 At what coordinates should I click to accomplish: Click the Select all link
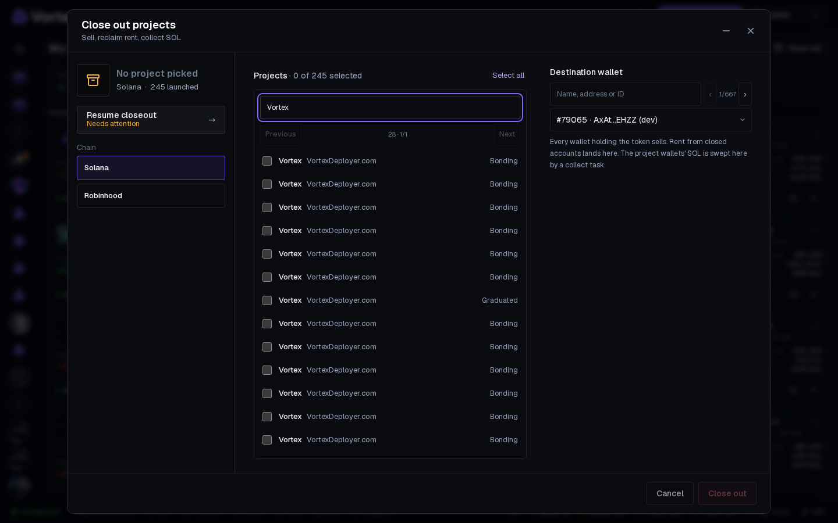(508, 76)
